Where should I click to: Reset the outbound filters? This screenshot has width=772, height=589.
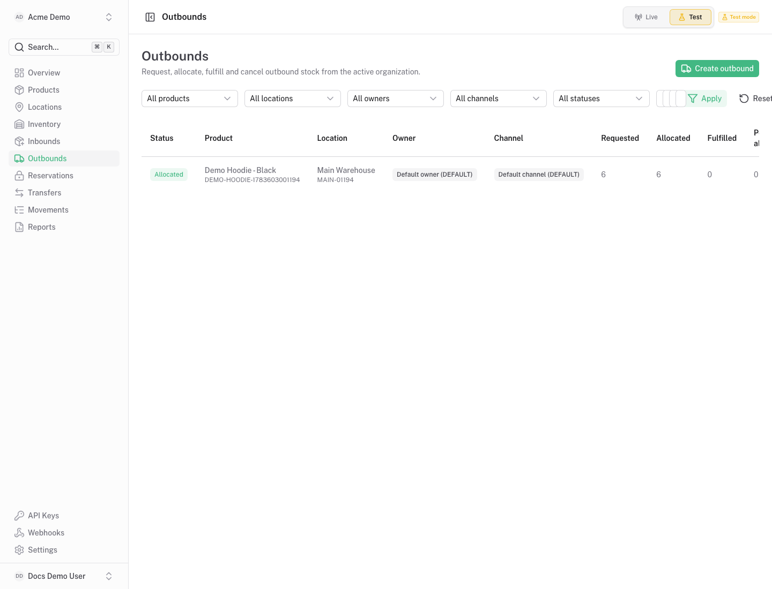coord(755,99)
